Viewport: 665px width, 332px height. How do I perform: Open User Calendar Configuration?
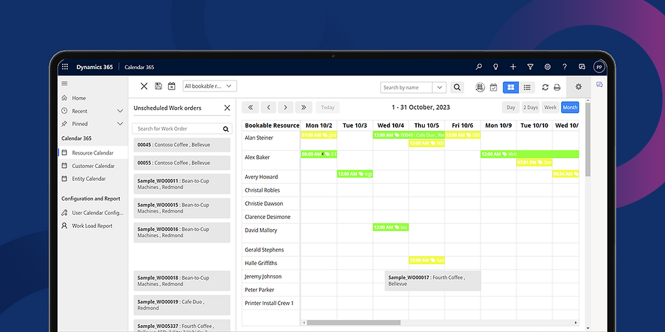[x=98, y=213]
